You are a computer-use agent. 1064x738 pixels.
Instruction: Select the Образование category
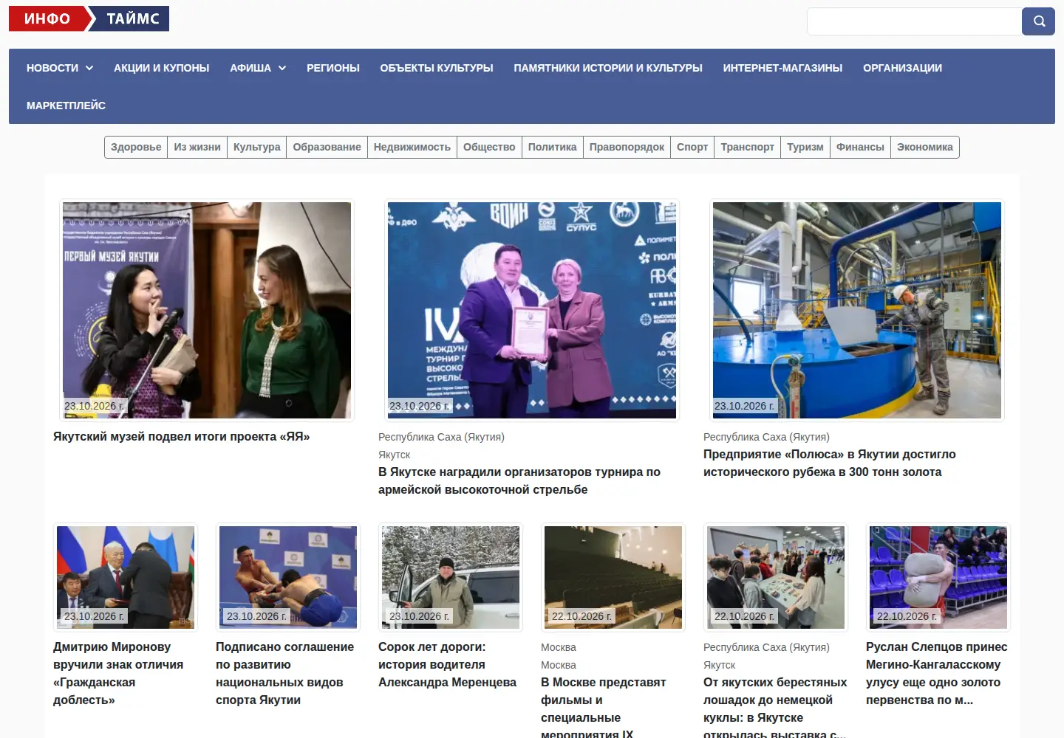(x=327, y=147)
